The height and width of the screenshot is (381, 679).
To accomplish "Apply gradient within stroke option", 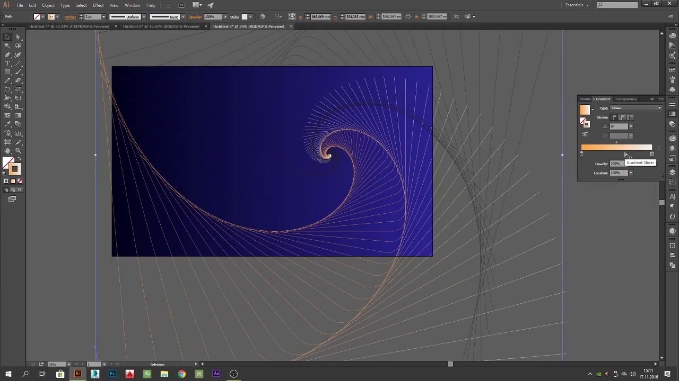I will [x=614, y=117].
